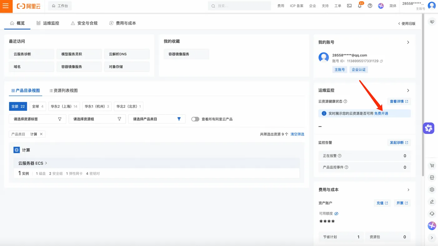Click the round pinwheel icon in right sidebar
The image size is (438, 246).
[432, 225]
